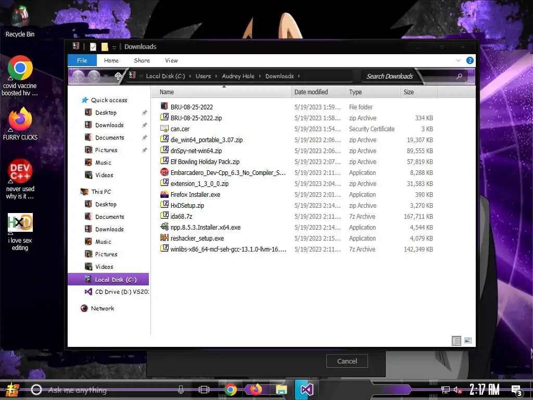
Task: Click the Up arrow navigation button
Action: [x=118, y=76]
